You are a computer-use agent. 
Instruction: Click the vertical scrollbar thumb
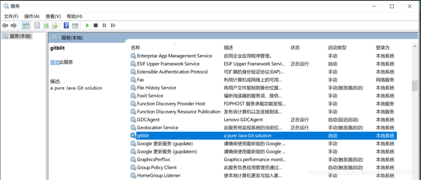(415, 86)
